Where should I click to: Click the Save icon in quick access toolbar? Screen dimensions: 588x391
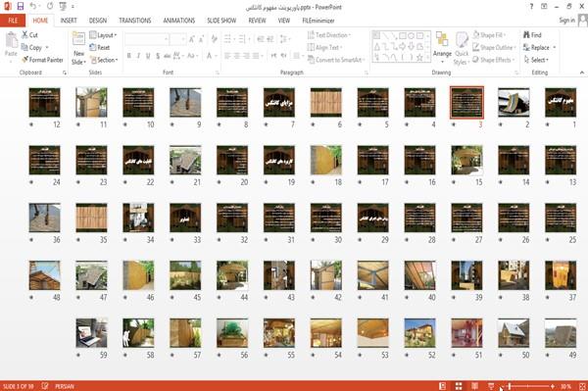click(21, 6)
